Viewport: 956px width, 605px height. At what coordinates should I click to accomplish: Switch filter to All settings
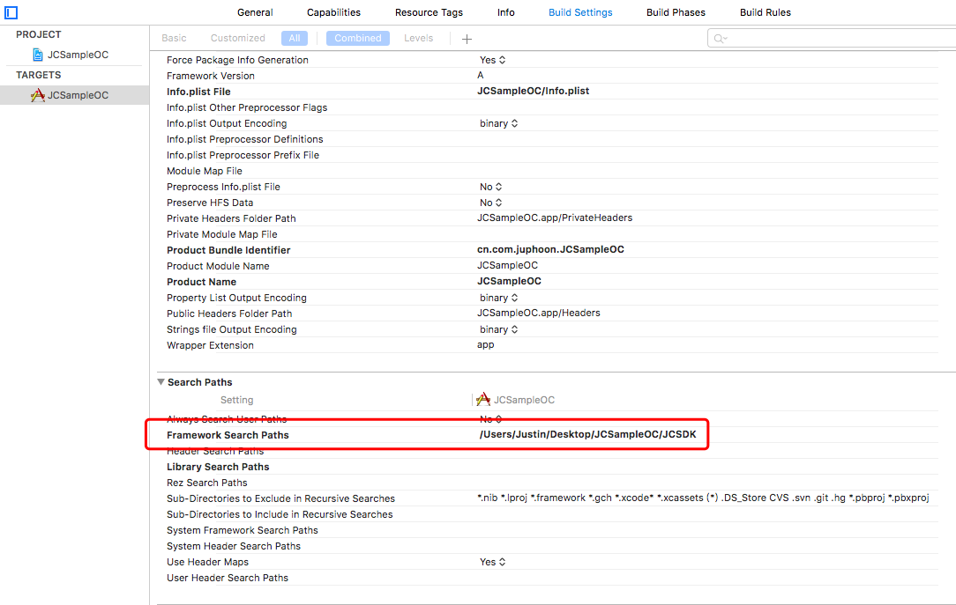click(295, 39)
